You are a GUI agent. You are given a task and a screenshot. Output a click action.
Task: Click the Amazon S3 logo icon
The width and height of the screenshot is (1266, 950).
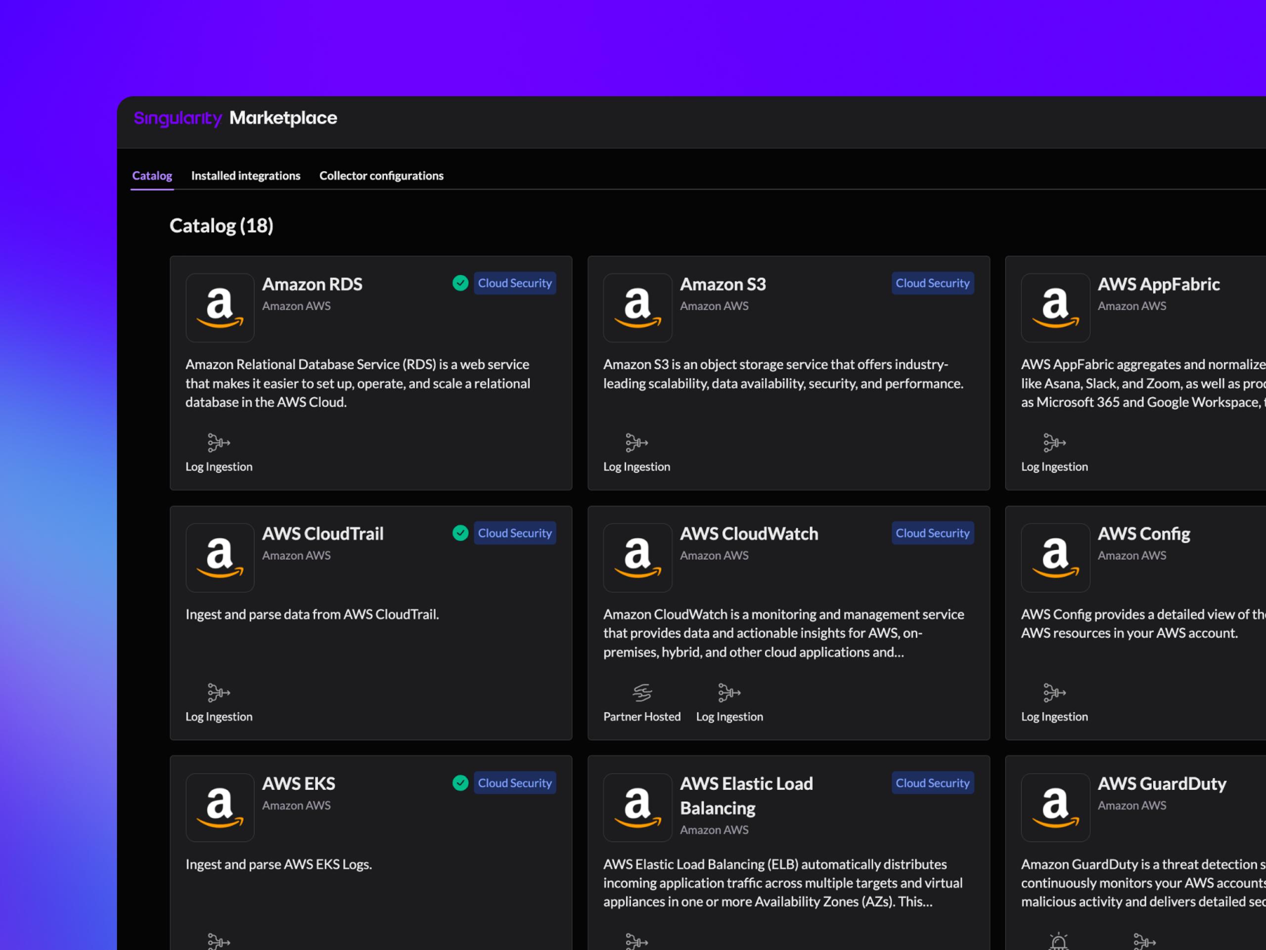point(637,308)
